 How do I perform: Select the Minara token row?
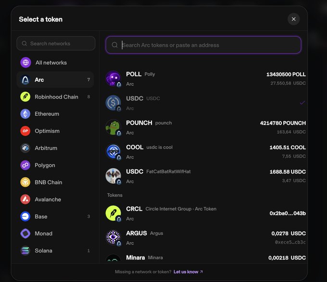pos(205,258)
